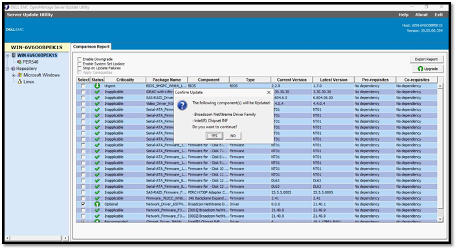The height and width of the screenshot is (250, 457).
Task: Click the tree panel scroll-left arrow
Action: (8, 238)
